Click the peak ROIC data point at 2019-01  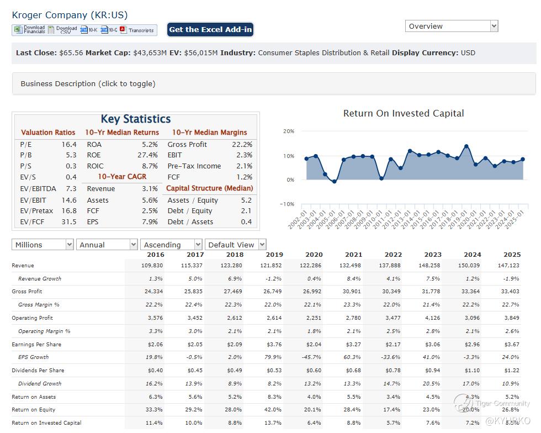466,146
